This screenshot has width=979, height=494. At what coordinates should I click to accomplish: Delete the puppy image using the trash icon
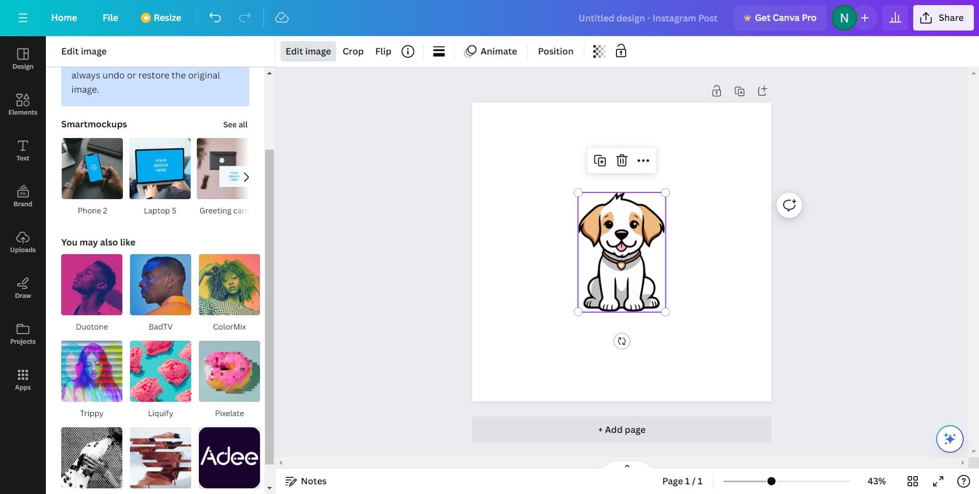pos(622,160)
